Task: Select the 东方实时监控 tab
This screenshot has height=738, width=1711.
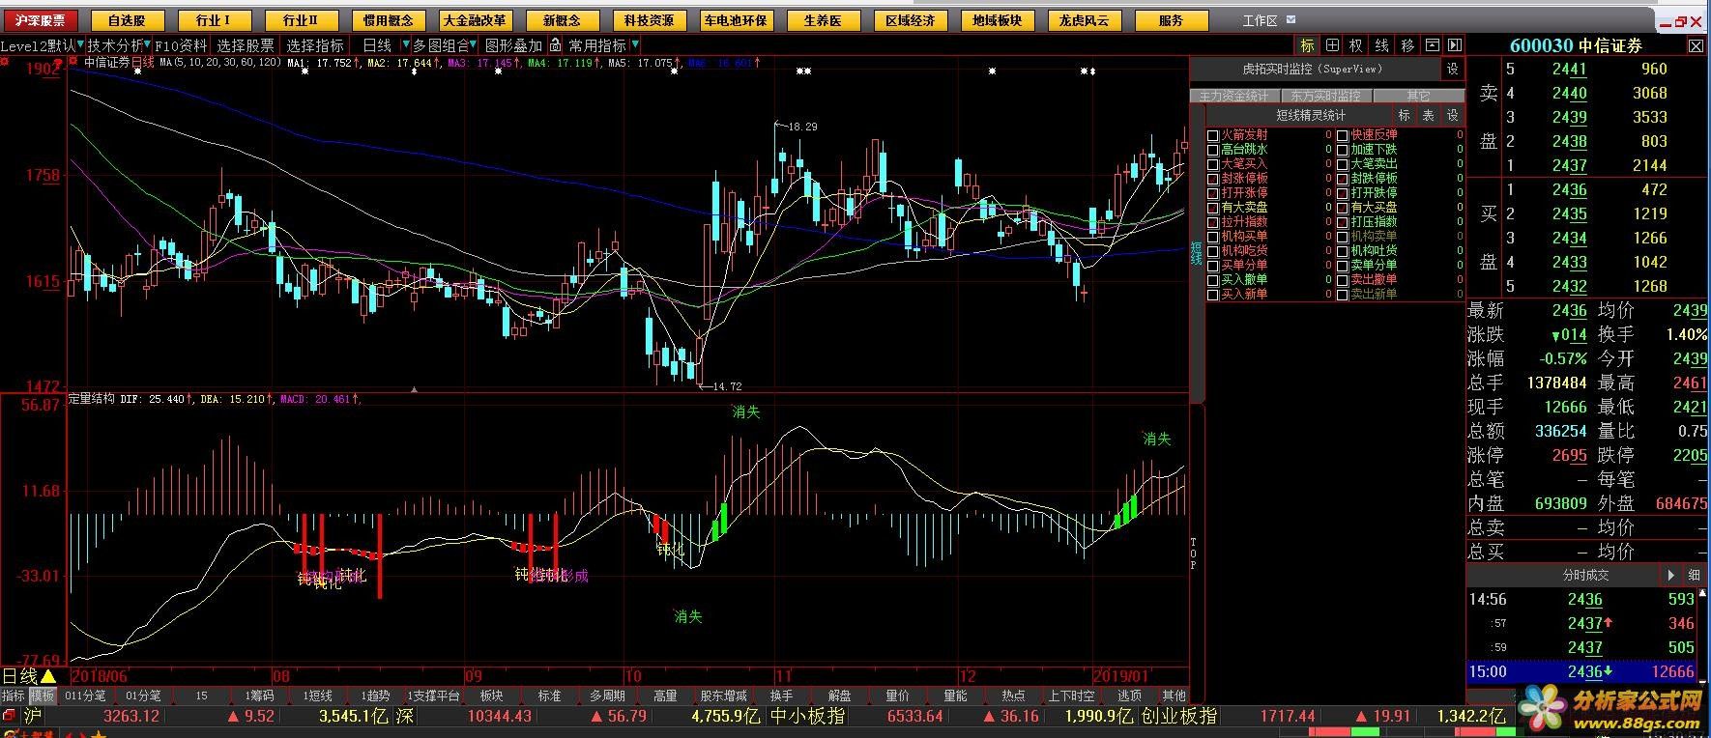Action: tap(1325, 96)
